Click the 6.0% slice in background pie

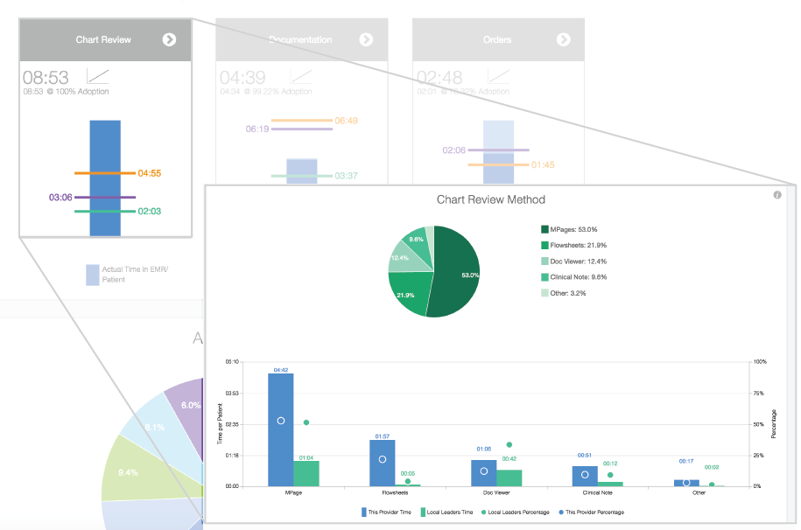pyautogui.click(x=186, y=414)
